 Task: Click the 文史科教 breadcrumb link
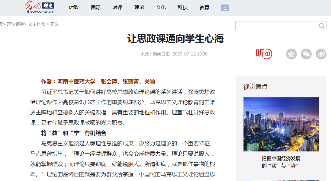tap(37, 24)
